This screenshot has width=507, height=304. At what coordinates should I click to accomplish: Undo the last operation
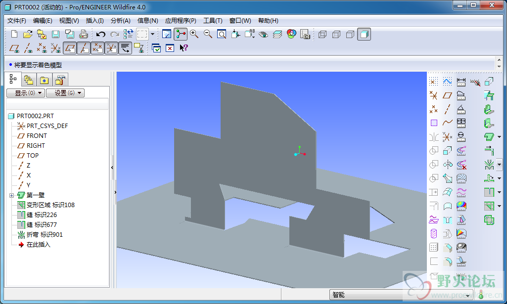click(x=100, y=34)
